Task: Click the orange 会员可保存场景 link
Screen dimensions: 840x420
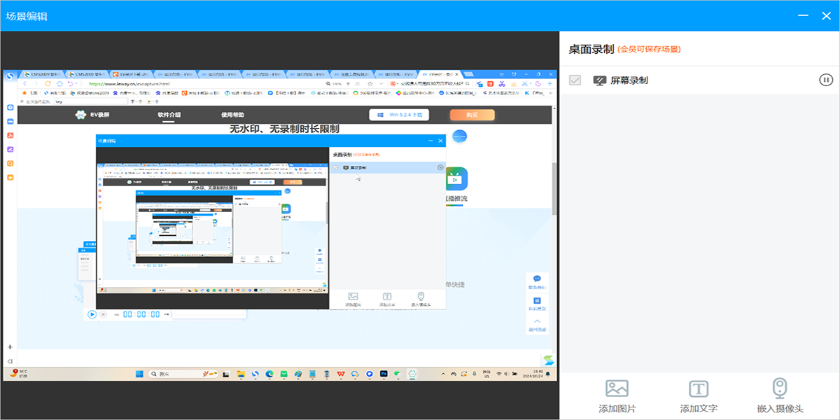Action: pos(649,50)
